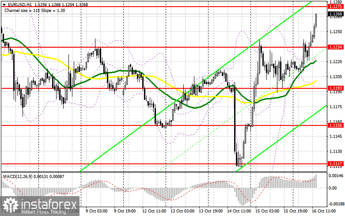
Task: Select the 1.1156 red price level tag
Action: [x=336, y=125]
